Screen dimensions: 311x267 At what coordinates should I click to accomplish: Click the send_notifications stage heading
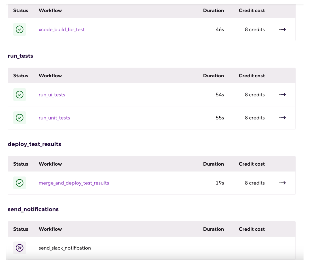pyautogui.click(x=33, y=209)
